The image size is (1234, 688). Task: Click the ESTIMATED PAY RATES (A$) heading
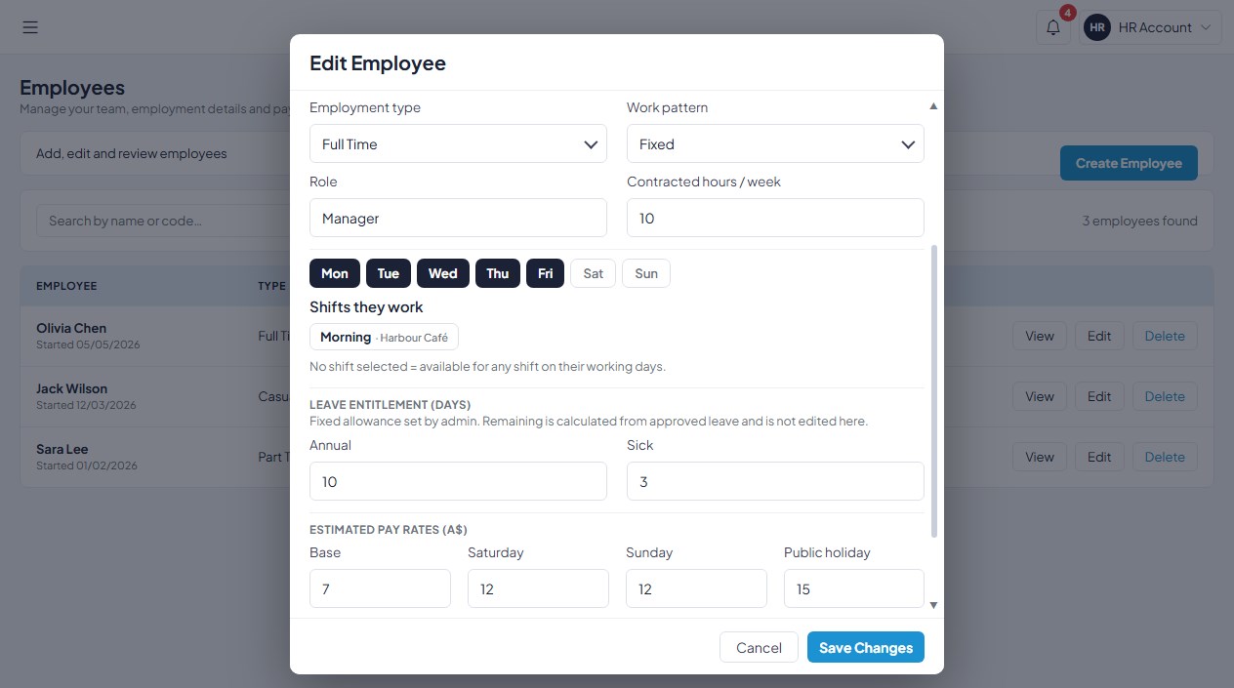tap(389, 530)
